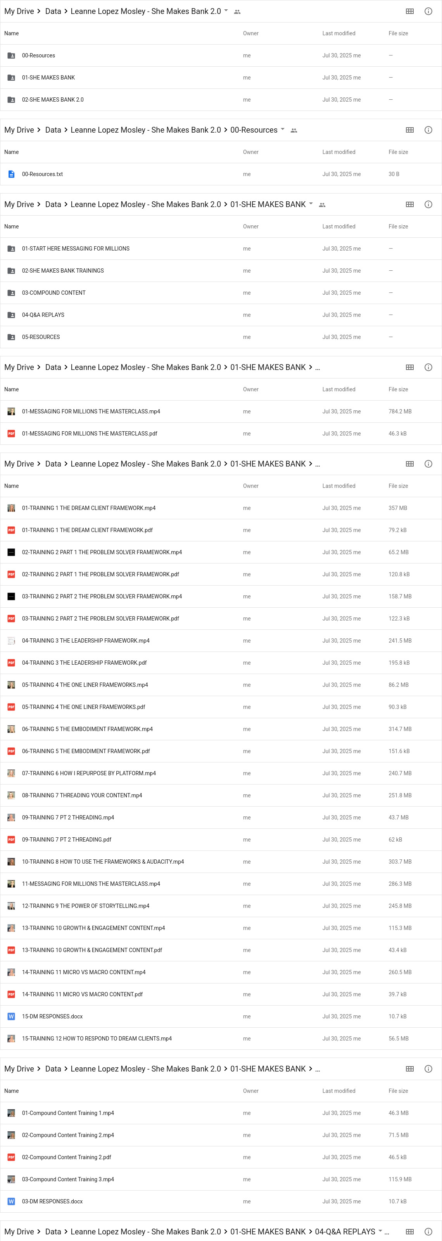Open info details icon for 00-Resources section
442x1241 pixels.
(428, 130)
